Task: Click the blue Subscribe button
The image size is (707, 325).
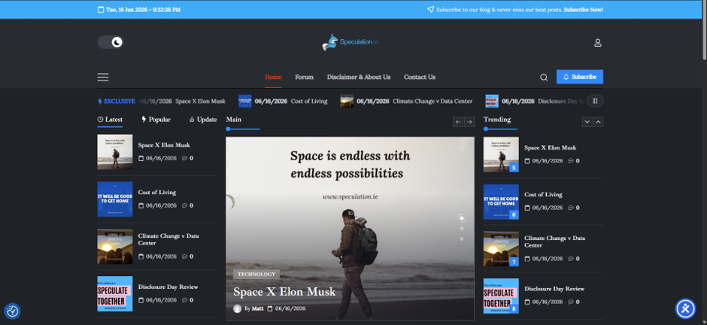Action: click(x=580, y=77)
